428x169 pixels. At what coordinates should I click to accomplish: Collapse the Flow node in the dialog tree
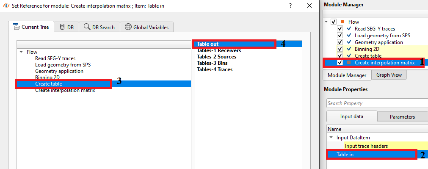tap(21, 52)
